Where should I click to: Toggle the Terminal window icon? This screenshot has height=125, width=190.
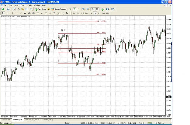pos(27,9)
